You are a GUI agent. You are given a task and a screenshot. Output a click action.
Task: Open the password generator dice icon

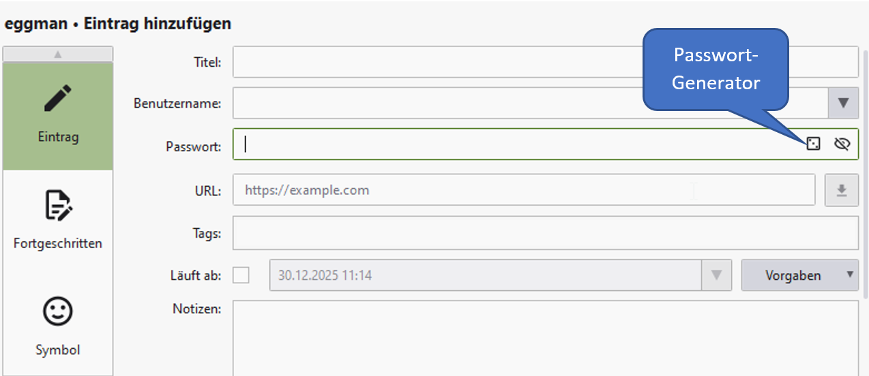pyautogui.click(x=812, y=144)
